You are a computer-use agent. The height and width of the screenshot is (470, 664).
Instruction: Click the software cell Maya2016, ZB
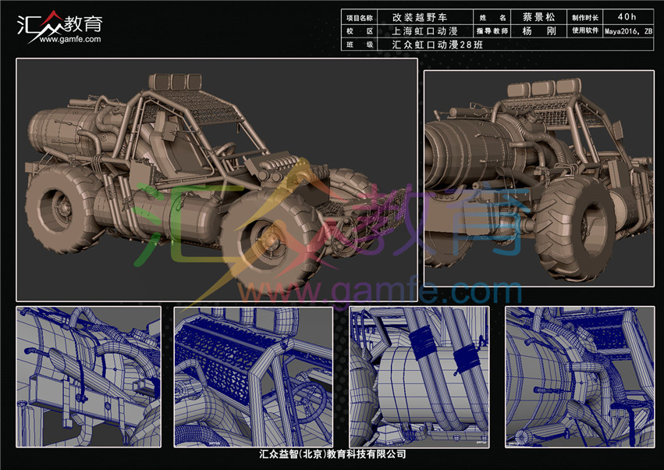[x=627, y=31]
